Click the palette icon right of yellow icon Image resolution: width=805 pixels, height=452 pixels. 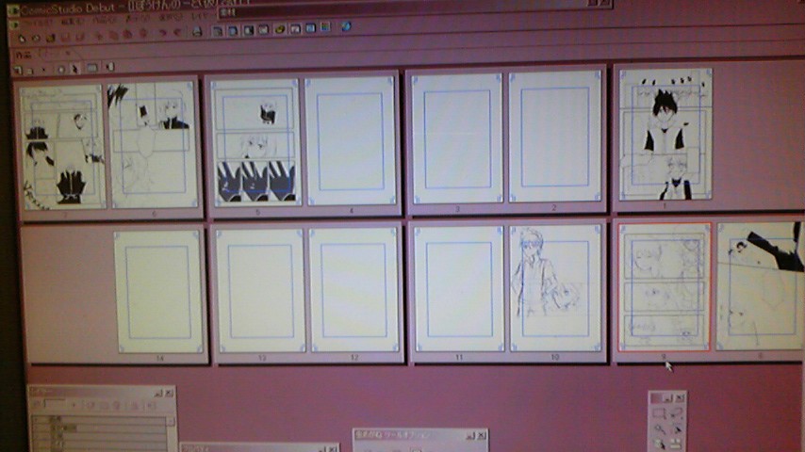point(295,29)
